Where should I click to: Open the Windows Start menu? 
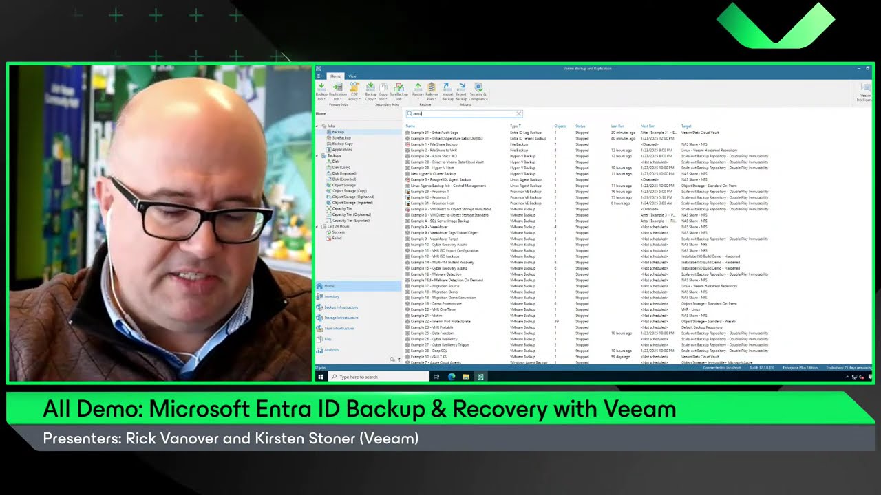(x=321, y=377)
